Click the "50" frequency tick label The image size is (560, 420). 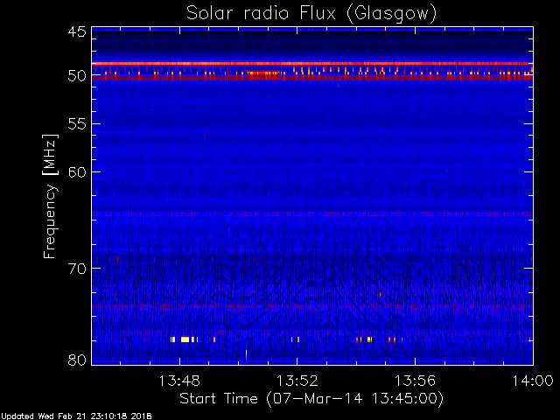tap(77, 76)
